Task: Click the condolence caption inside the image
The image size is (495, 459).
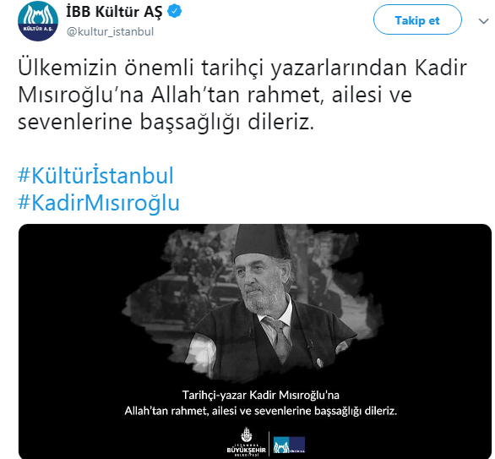Action: click(261, 403)
